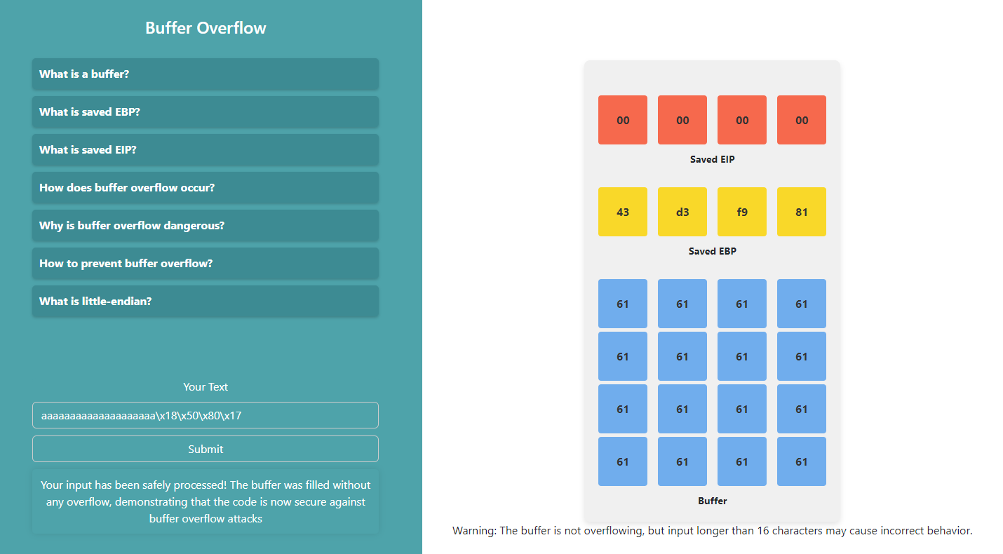
Task: Select the yellow byte cell f9
Action: [742, 212]
